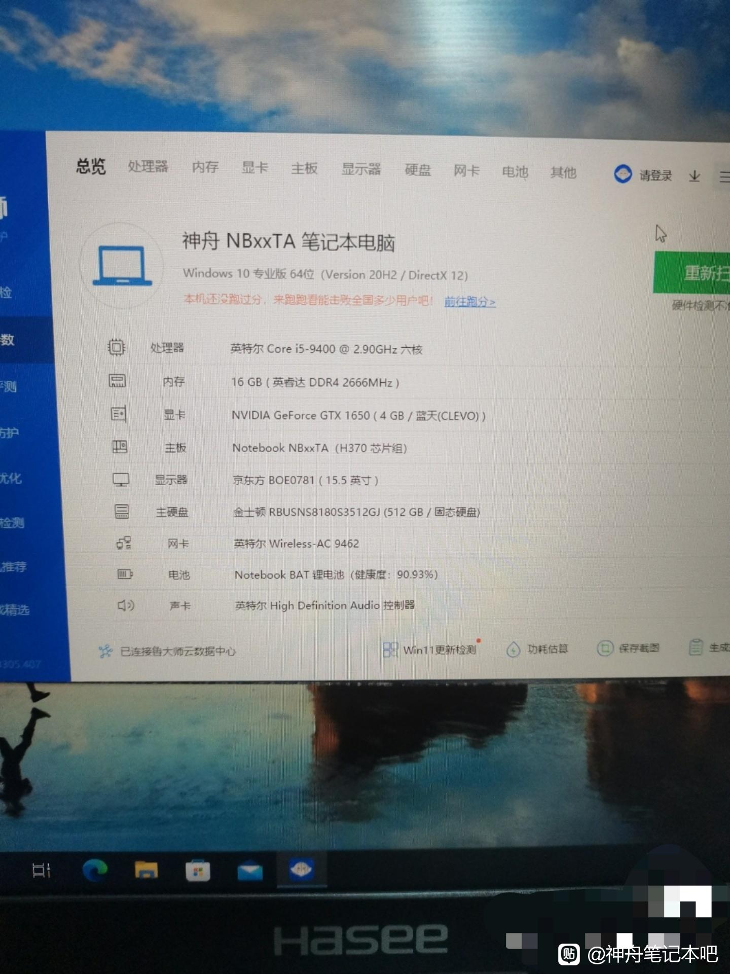This screenshot has width=730, height=974.
Task: Select the highlighted 数 sidebar item
Action: click(25, 340)
